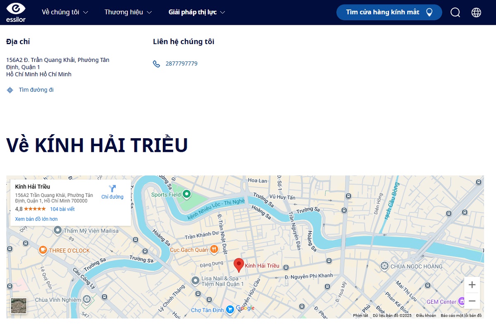Open the search magnifier icon
The height and width of the screenshot is (324, 496).
tap(455, 12)
